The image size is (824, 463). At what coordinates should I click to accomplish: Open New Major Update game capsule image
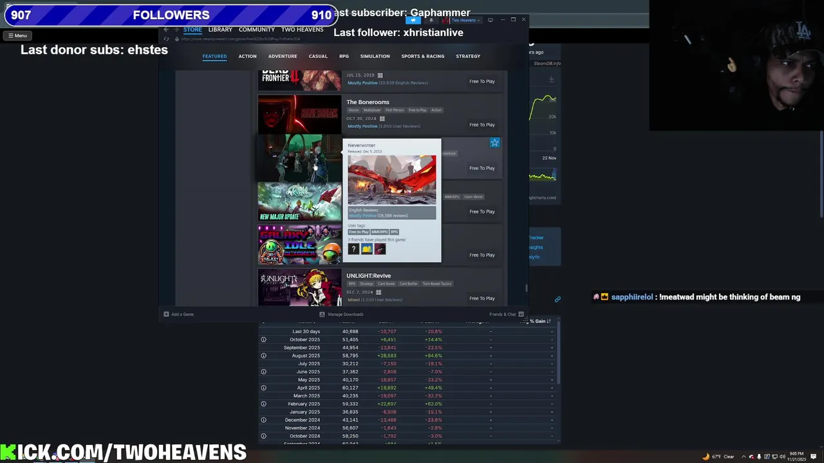click(299, 201)
